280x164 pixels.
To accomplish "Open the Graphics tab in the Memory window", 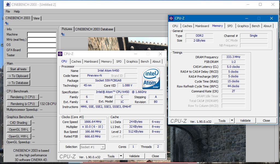I will coord(243,26).
